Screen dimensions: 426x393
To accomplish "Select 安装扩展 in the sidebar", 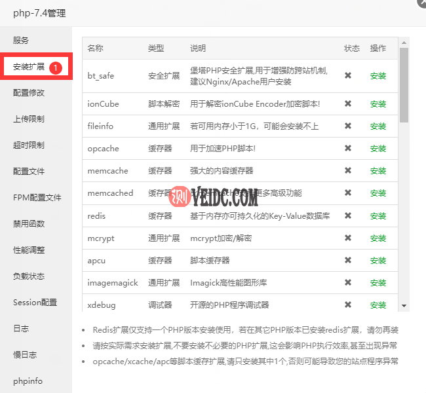I will [x=29, y=67].
